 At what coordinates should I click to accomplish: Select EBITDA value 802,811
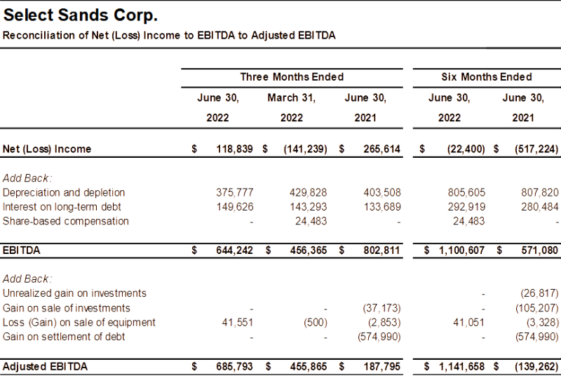click(x=381, y=250)
